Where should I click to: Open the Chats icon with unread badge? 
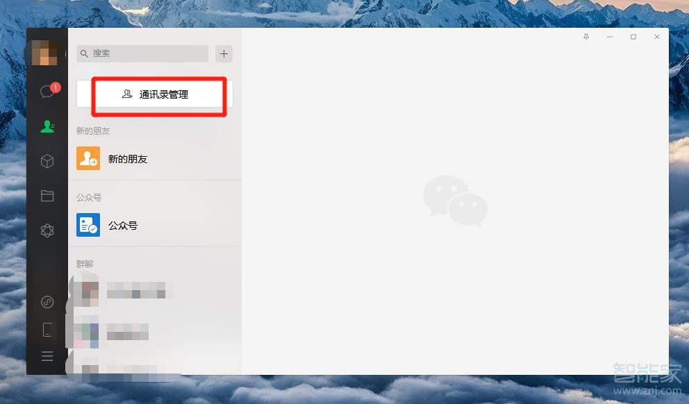(x=47, y=92)
